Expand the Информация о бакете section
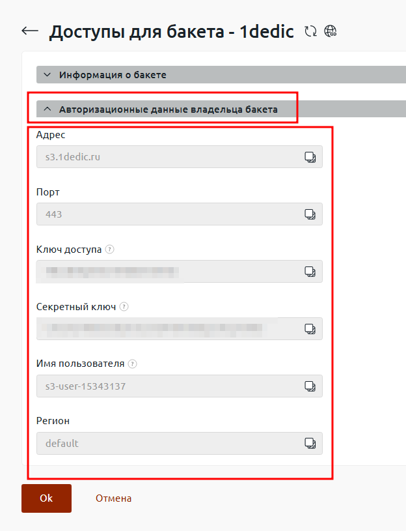The width and height of the screenshot is (406, 531). point(221,75)
